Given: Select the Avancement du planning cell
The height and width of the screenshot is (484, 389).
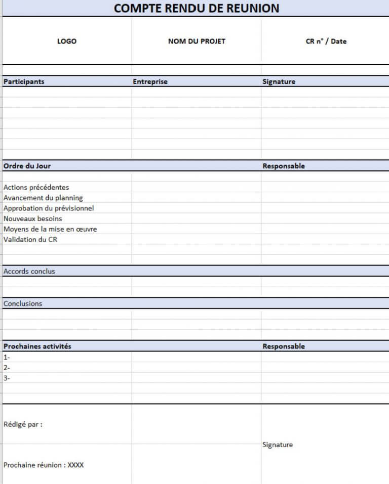Looking at the screenshot, I should [x=43, y=198].
